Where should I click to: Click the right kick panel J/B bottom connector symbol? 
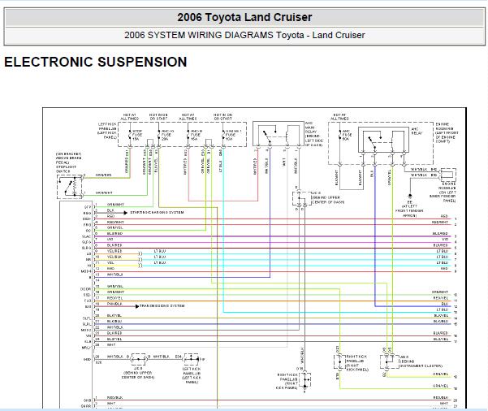coord(305,379)
